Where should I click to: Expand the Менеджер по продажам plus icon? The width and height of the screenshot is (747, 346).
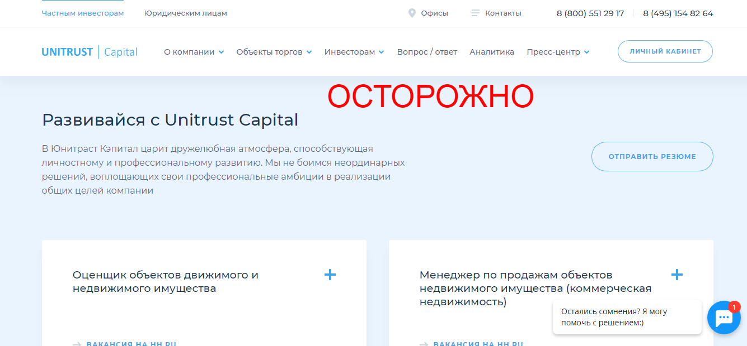pyautogui.click(x=677, y=275)
